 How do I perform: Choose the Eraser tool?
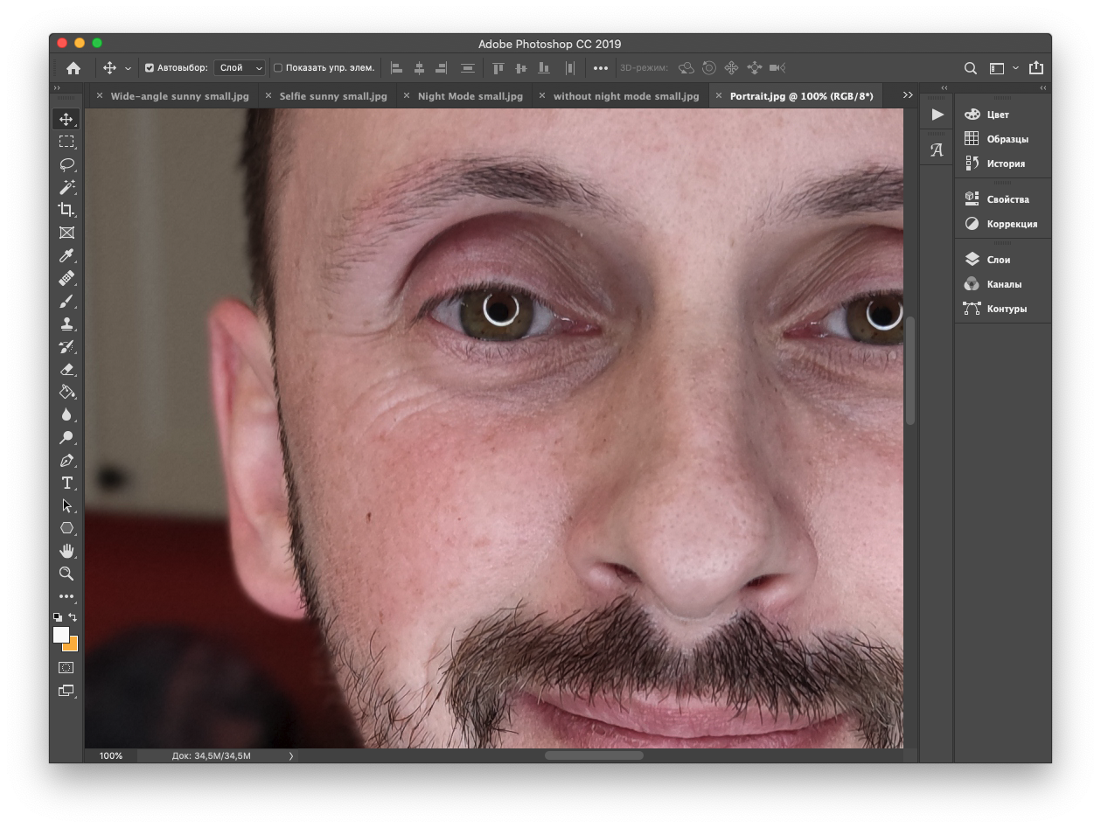click(x=66, y=370)
